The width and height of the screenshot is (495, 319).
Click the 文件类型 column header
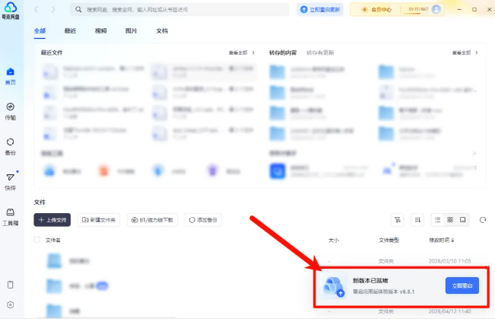click(x=388, y=240)
